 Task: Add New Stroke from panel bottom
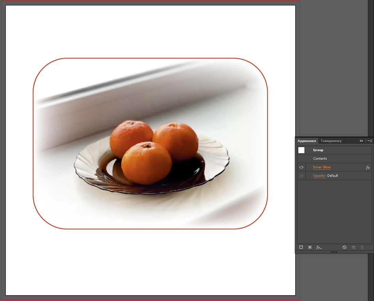pyautogui.click(x=301, y=247)
